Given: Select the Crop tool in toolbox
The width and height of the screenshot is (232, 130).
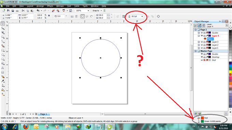Looking at the screenshot, I should point(3,32).
